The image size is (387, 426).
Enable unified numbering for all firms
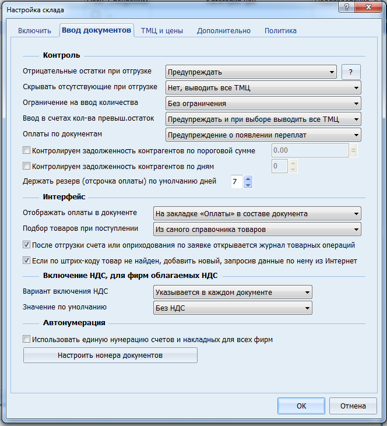(x=26, y=339)
